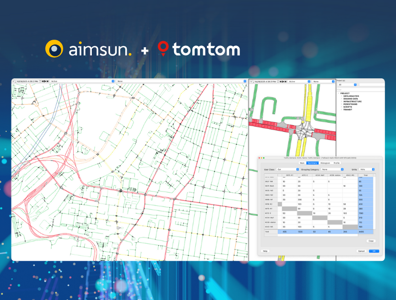Click the rewind icon in the right intersection view

point(281,82)
